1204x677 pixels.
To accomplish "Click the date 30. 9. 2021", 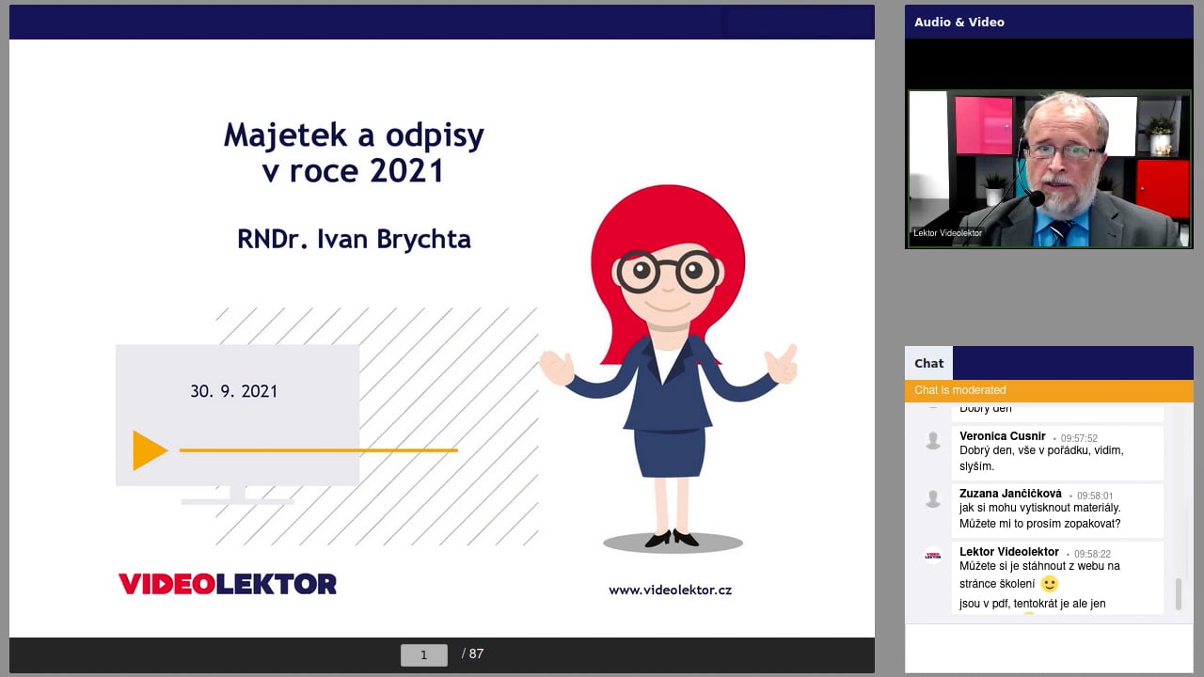I will coord(234,391).
